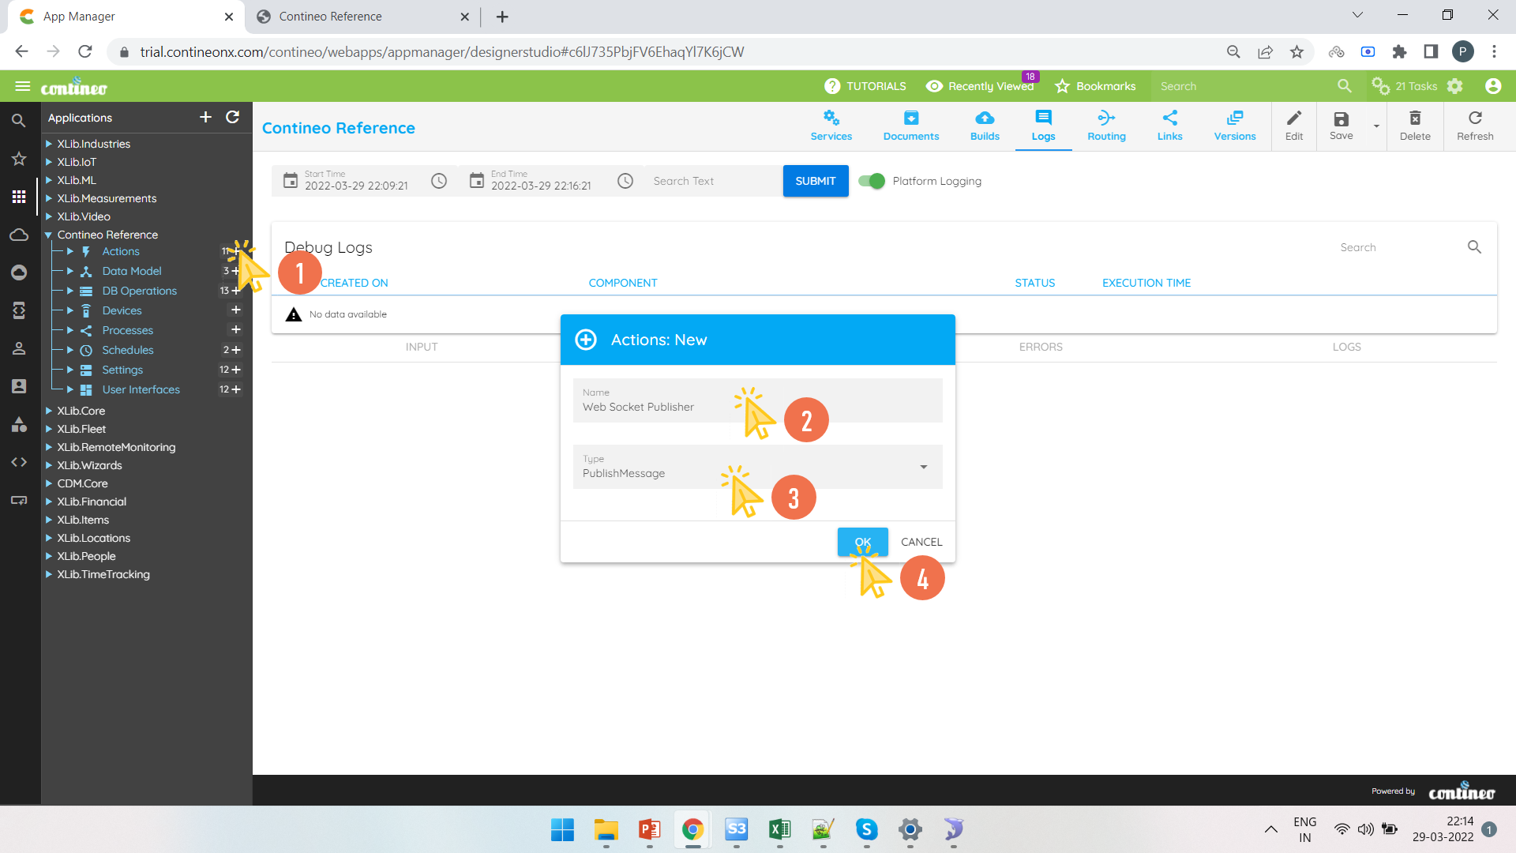The height and width of the screenshot is (853, 1516).
Task: Click the SUBMIT button
Action: click(x=816, y=181)
